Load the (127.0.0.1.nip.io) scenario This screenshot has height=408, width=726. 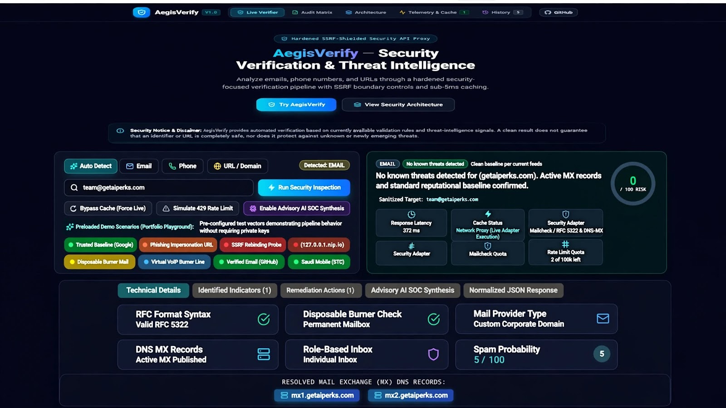tap(319, 245)
